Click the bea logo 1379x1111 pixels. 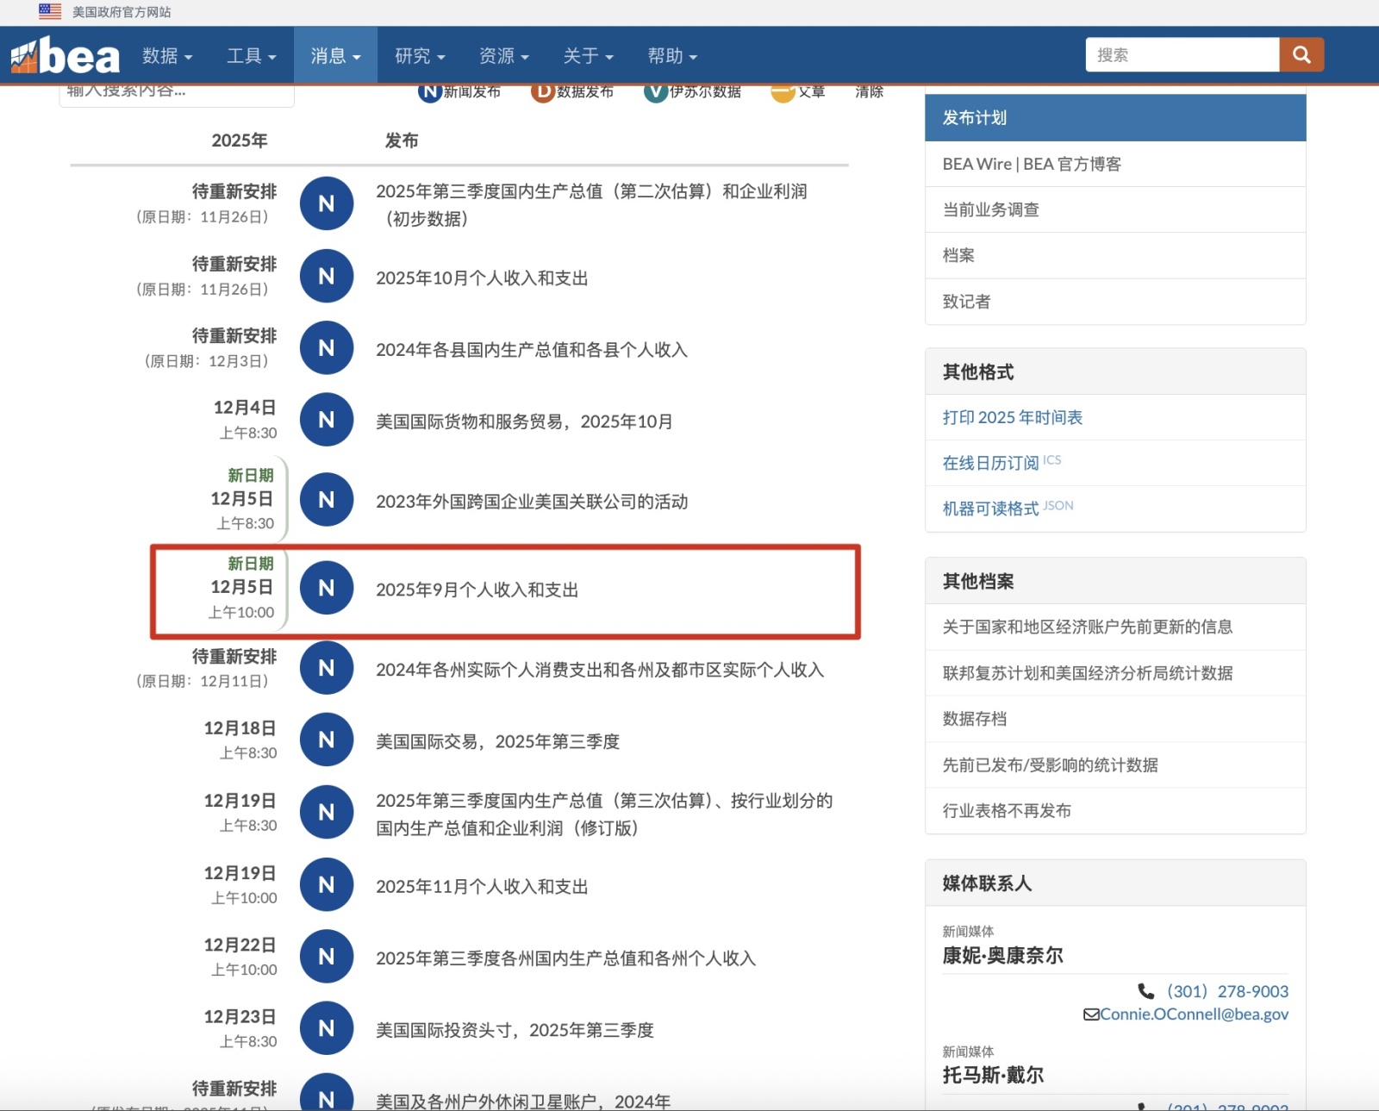click(x=66, y=56)
